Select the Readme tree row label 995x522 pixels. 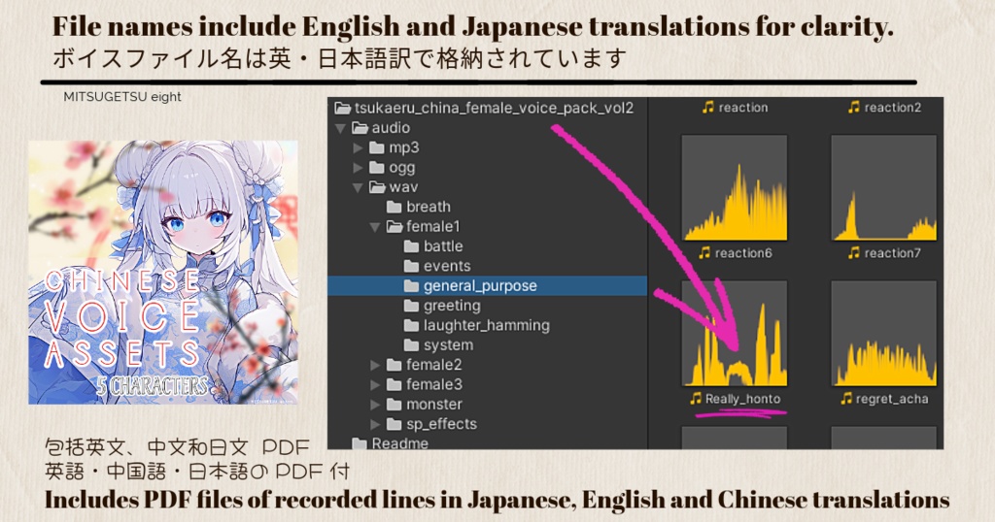click(400, 442)
